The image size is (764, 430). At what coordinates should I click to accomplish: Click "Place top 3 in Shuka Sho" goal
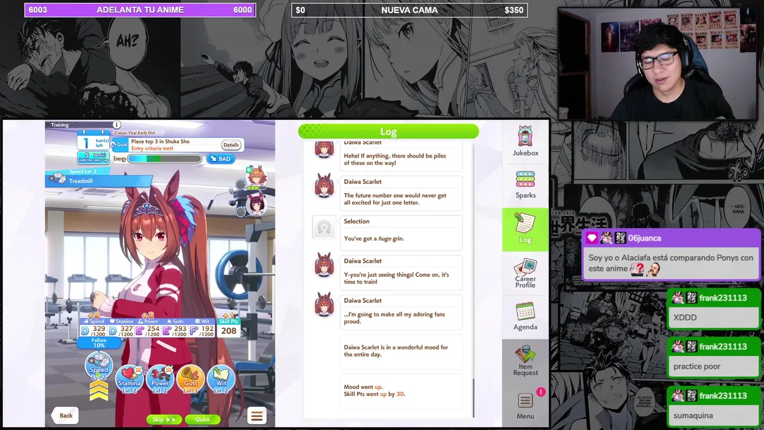click(x=160, y=142)
